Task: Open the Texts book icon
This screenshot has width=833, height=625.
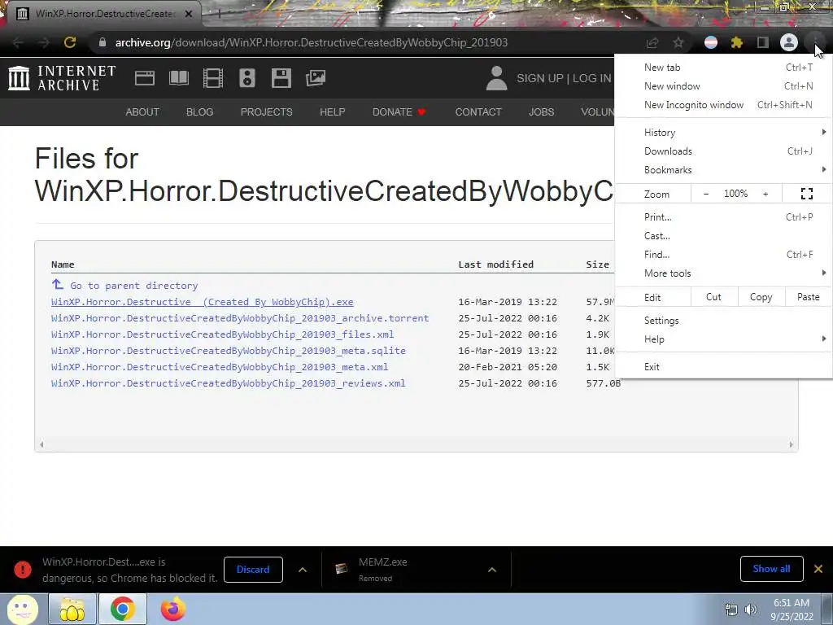Action: pyautogui.click(x=179, y=78)
